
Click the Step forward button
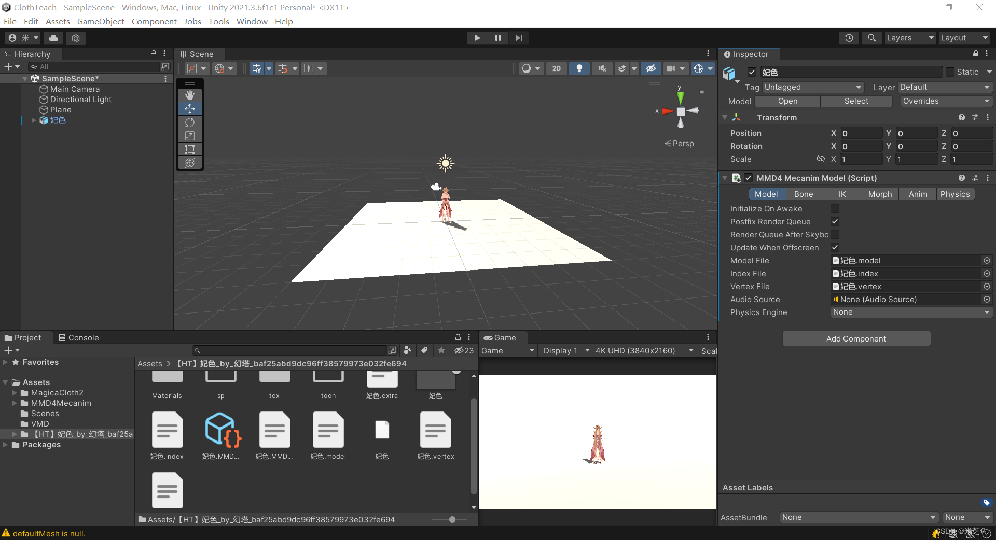click(518, 38)
